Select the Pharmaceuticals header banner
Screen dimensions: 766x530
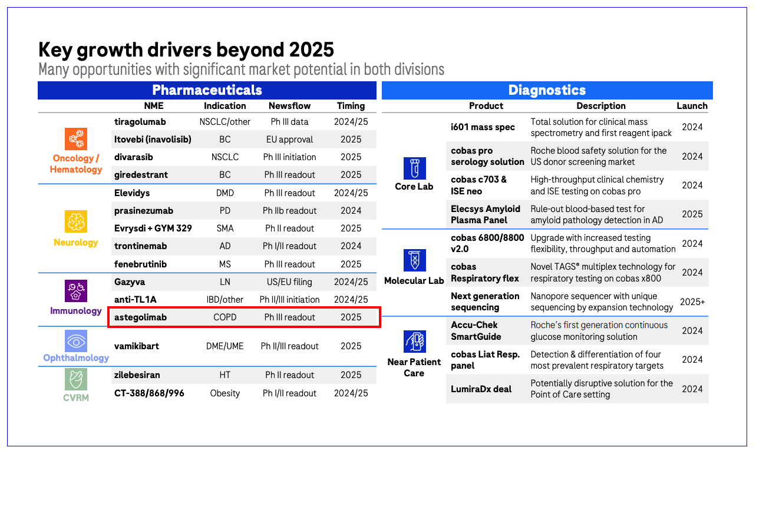(x=207, y=90)
